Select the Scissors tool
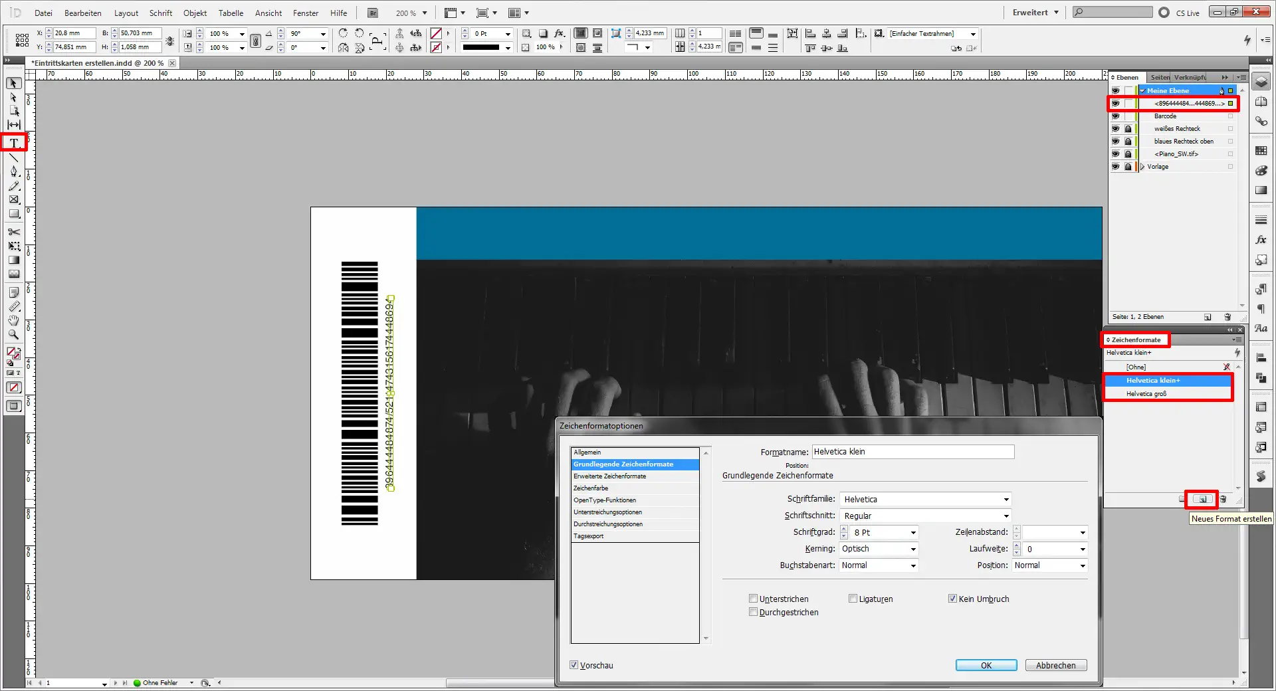 (13, 233)
